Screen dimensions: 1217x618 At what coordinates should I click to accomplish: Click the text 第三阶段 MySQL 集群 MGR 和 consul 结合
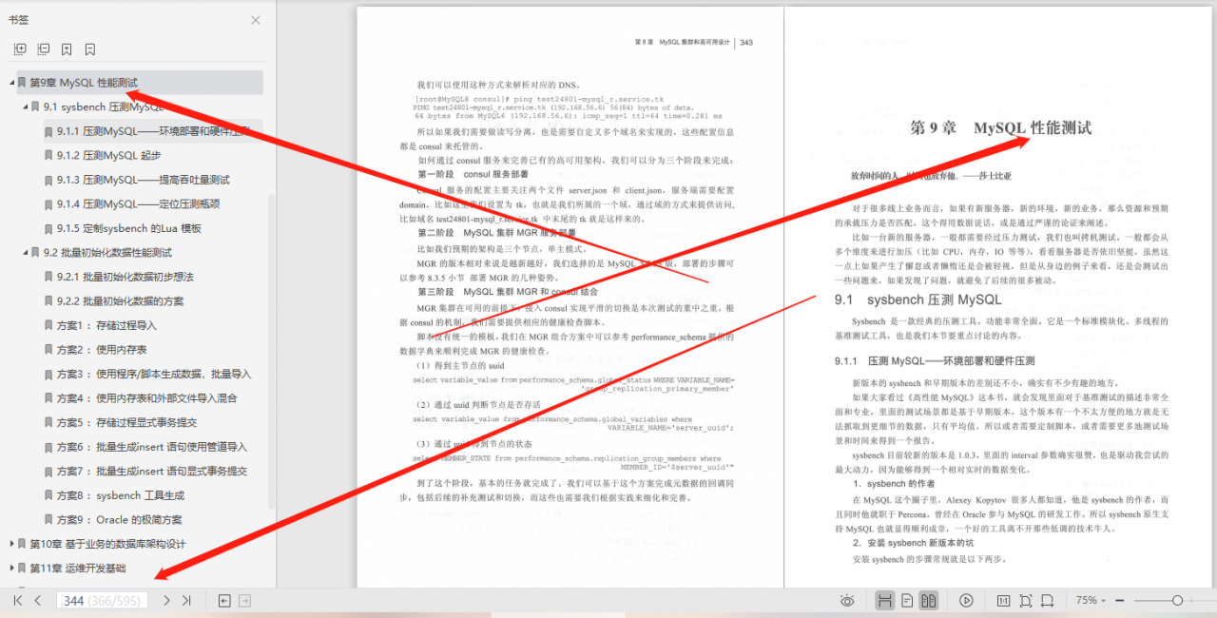509,292
